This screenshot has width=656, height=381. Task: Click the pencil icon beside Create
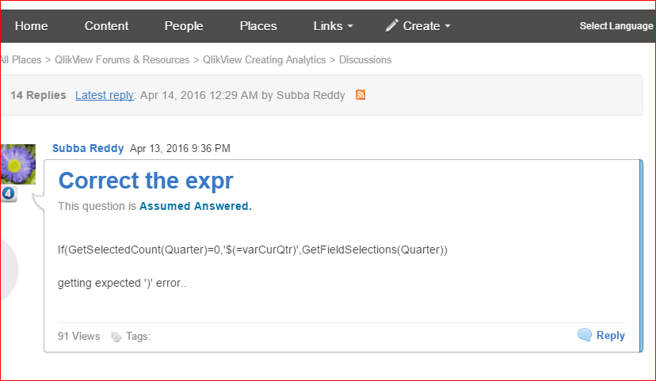point(391,25)
